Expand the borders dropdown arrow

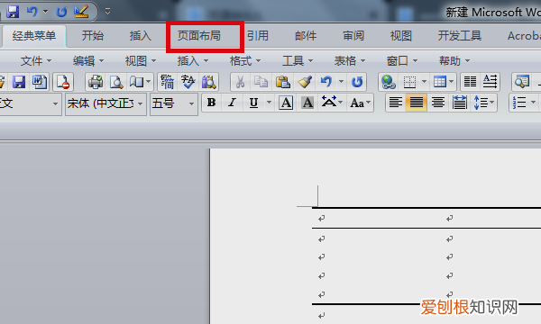425,82
